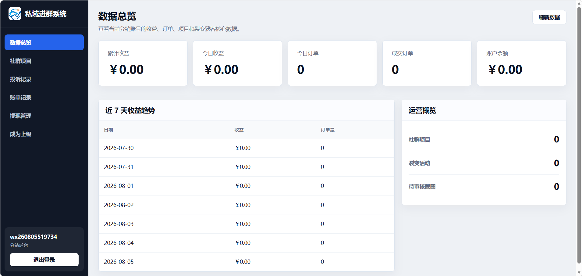Go to 社群项目 in sidebar
The image size is (582, 276).
(44, 61)
